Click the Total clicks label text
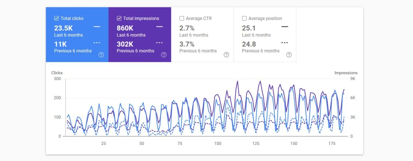The width and height of the screenshot is (413, 161). pyautogui.click(x=72, y=19)
